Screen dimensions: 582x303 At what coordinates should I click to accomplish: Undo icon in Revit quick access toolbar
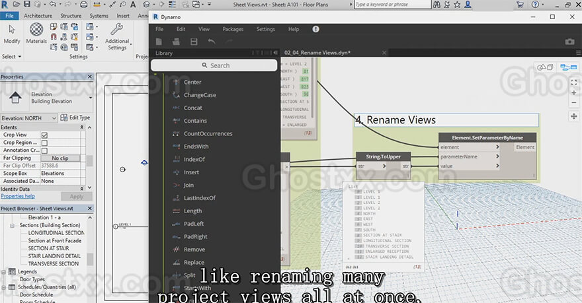[x=53, y=4]
